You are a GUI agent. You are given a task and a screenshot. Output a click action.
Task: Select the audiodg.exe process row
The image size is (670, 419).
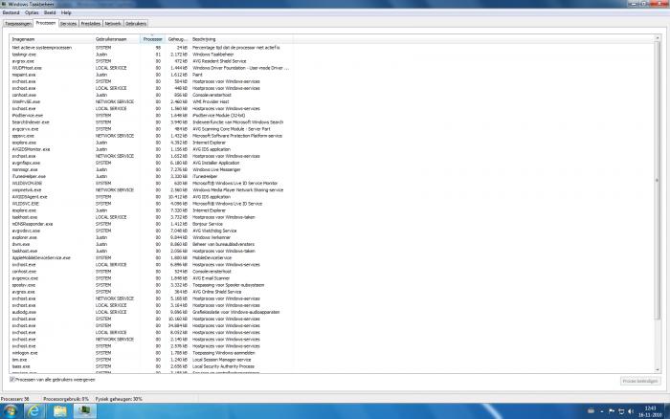(151, 312)
